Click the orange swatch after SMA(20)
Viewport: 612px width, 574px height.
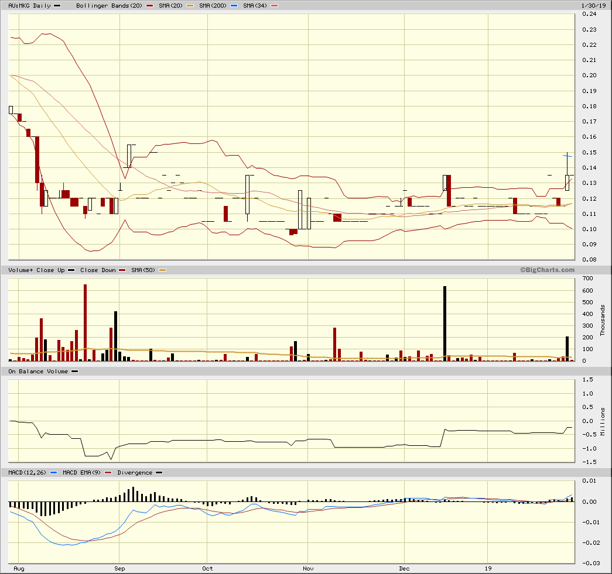point(190,6)
